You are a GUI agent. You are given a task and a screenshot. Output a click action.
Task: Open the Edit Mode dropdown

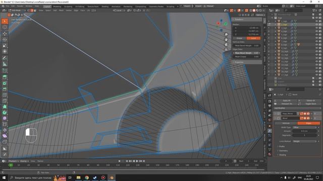pyautogui.click(x=17, y=10)
